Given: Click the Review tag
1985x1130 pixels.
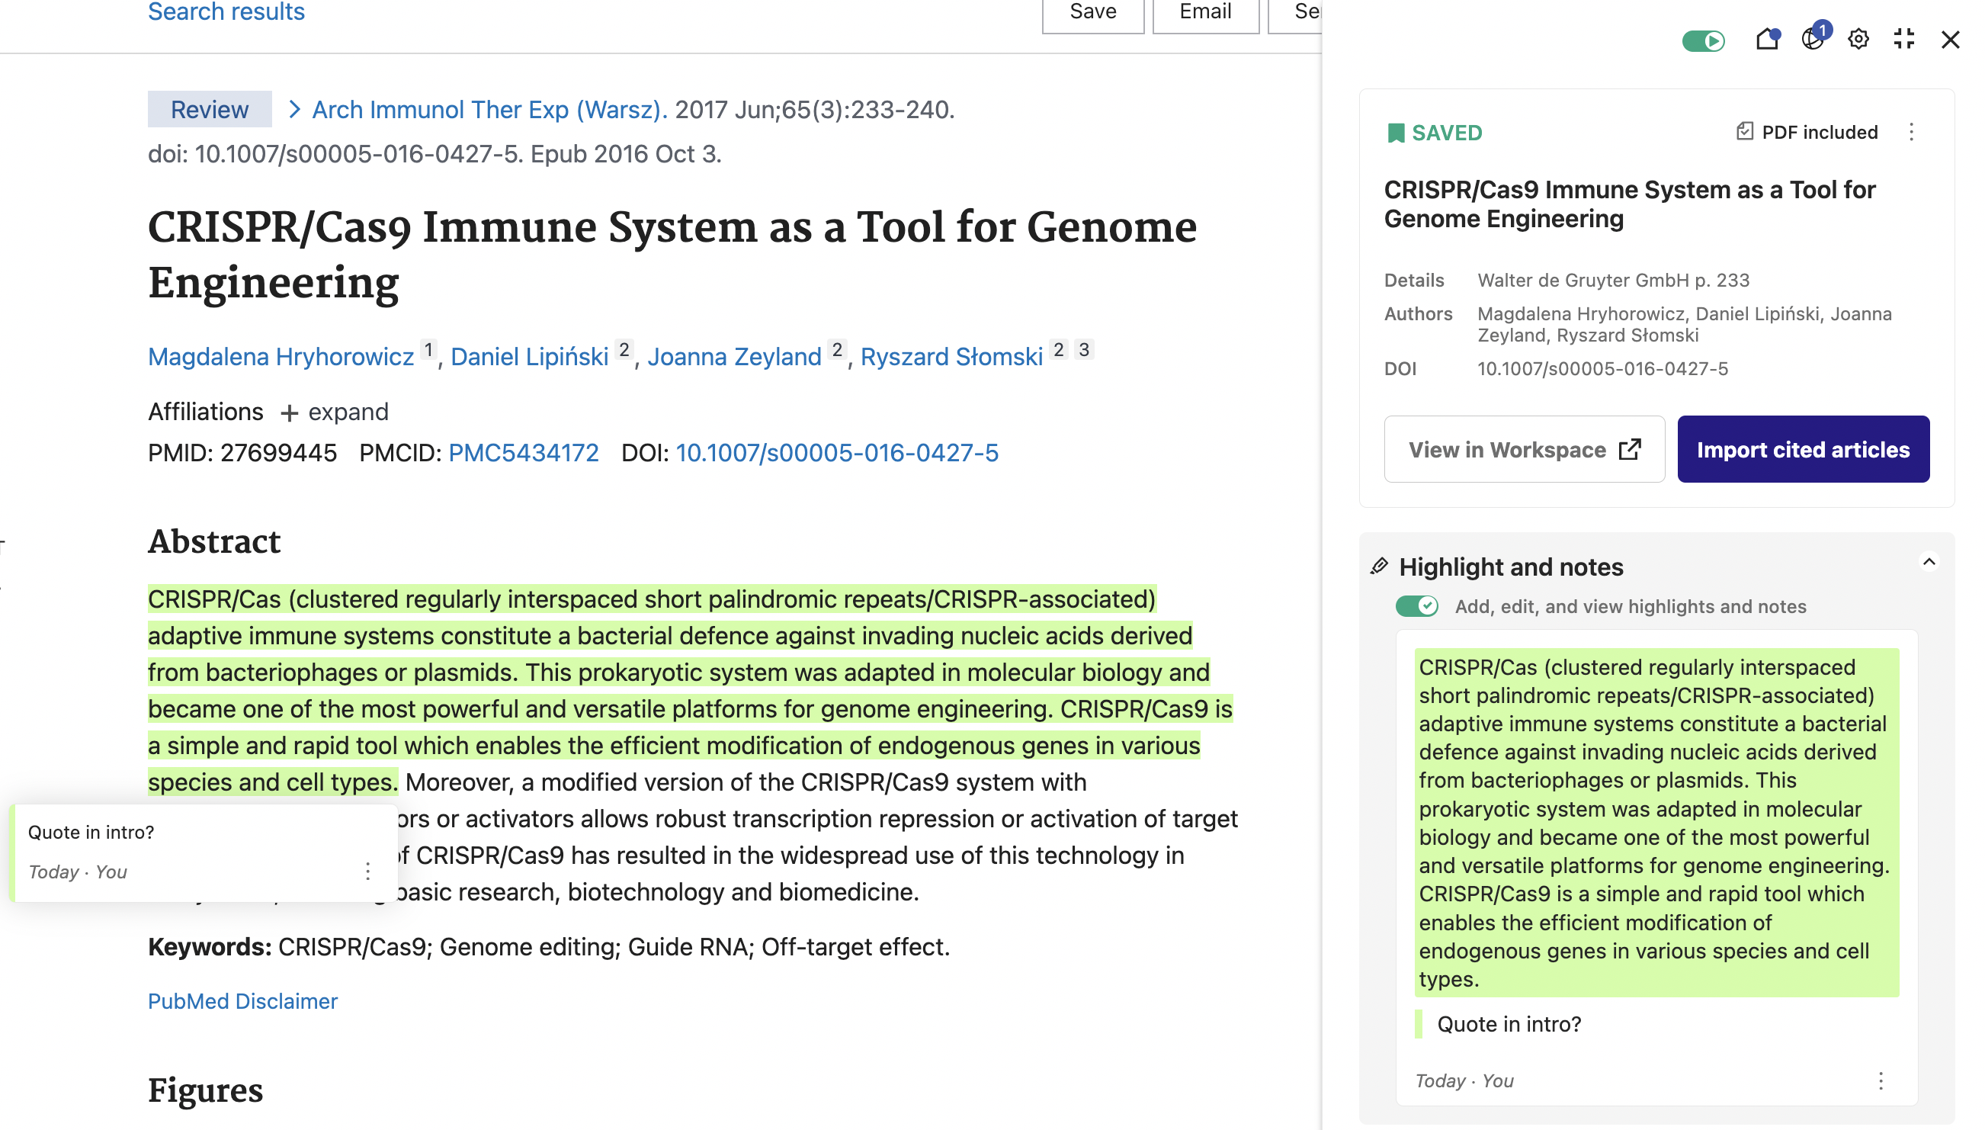Looking at the screenshot, I should point(210,110).
